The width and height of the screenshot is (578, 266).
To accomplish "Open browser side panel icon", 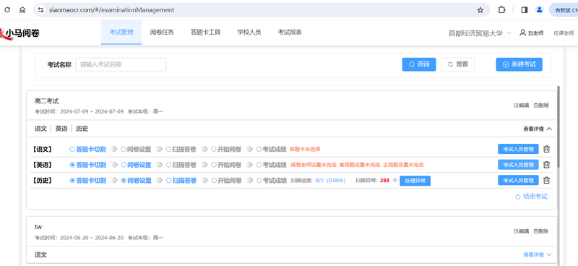I will (525, 10).
